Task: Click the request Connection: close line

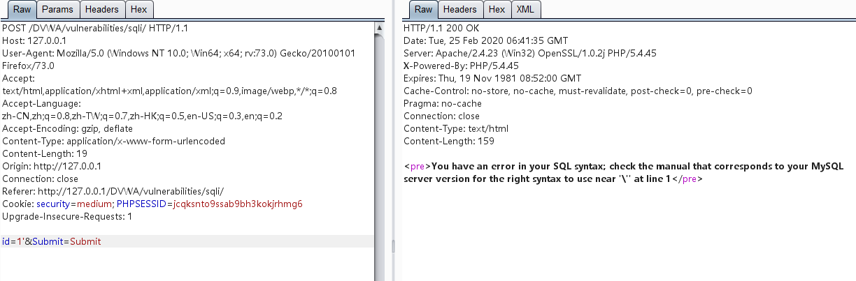Action: tap(39, 179)
